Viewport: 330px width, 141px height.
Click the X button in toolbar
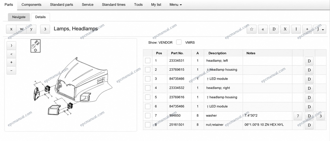[285, 29]
